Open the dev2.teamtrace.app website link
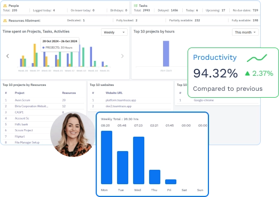The height and width of the screenshot is (197, 279). coord(119,106)
